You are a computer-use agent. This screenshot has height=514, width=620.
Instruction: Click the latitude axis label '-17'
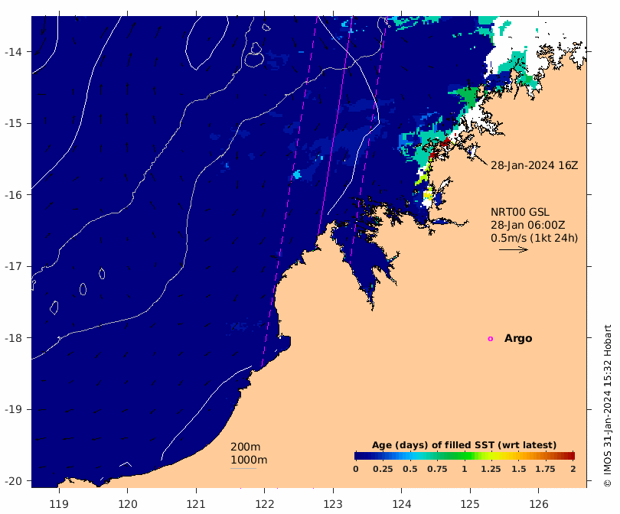(13, 266)
